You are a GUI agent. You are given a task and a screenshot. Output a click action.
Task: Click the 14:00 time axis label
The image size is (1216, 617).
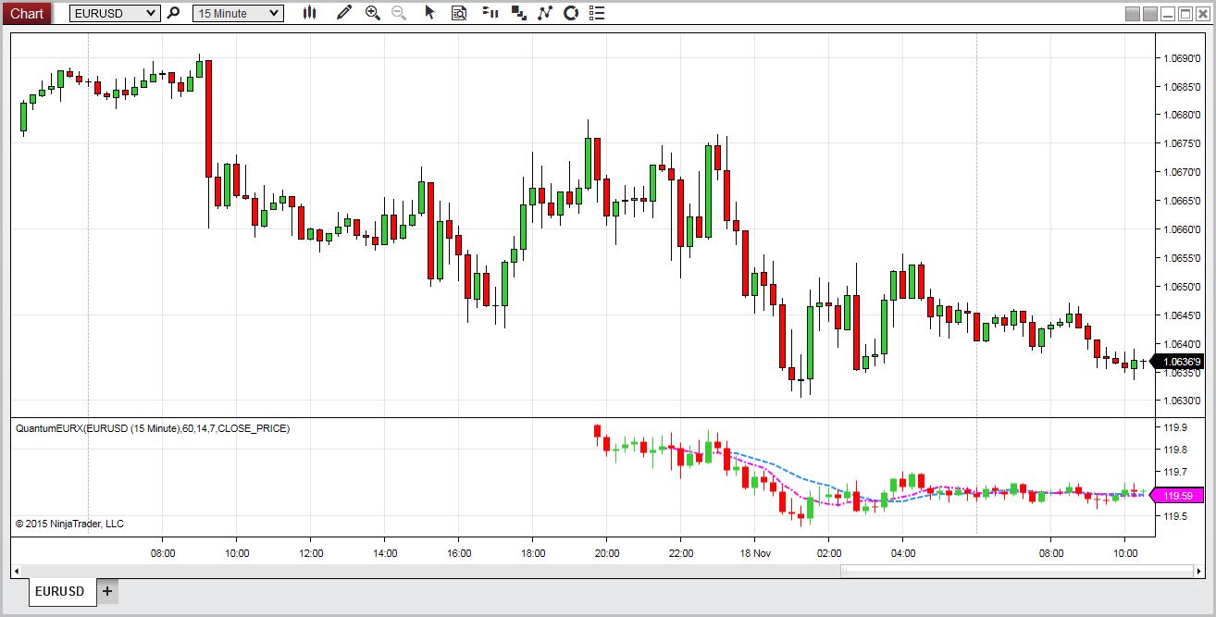pos(385,553)
